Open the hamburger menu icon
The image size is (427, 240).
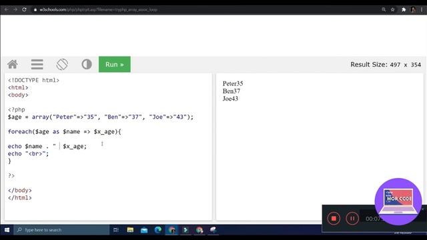37,65
